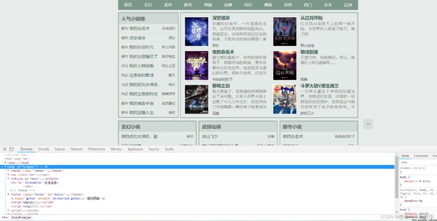Open 我的投资时代 in the popularity ranking

pyautogui.click(x=141, y=47)
